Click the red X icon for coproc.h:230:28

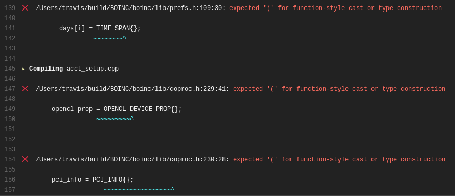[x=25, y=159]
